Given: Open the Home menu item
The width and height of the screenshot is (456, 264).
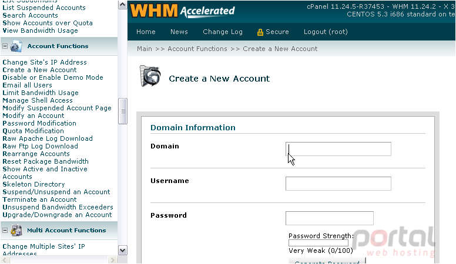Looking at the screenshot, I should pos(146,32).
